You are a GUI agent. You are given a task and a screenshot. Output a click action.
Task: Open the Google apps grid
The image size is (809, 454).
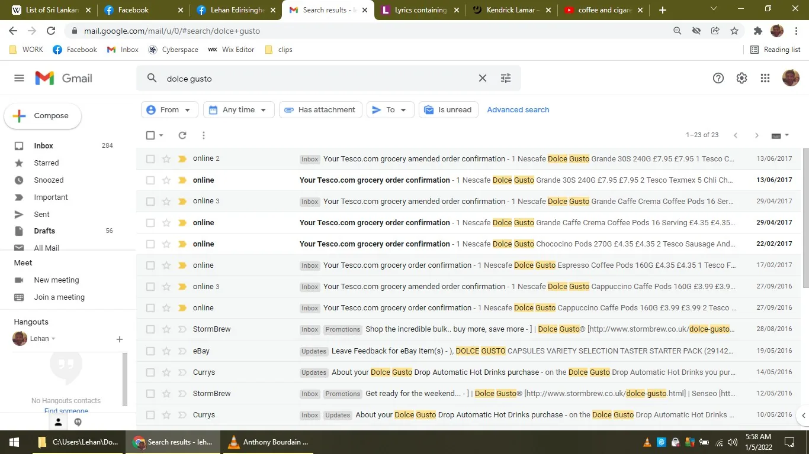coord(765,77)
